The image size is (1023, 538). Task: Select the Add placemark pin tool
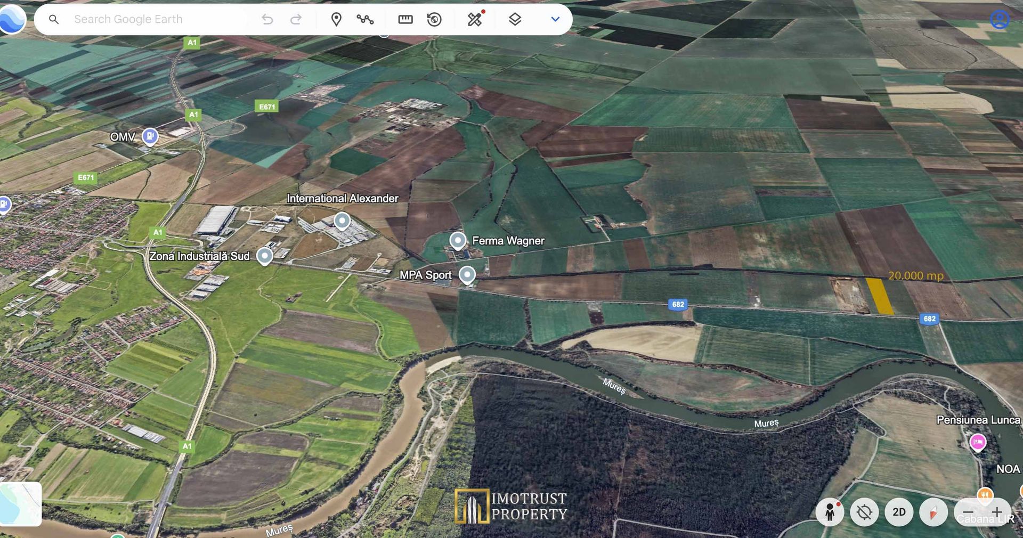click(x=337, y=19)
